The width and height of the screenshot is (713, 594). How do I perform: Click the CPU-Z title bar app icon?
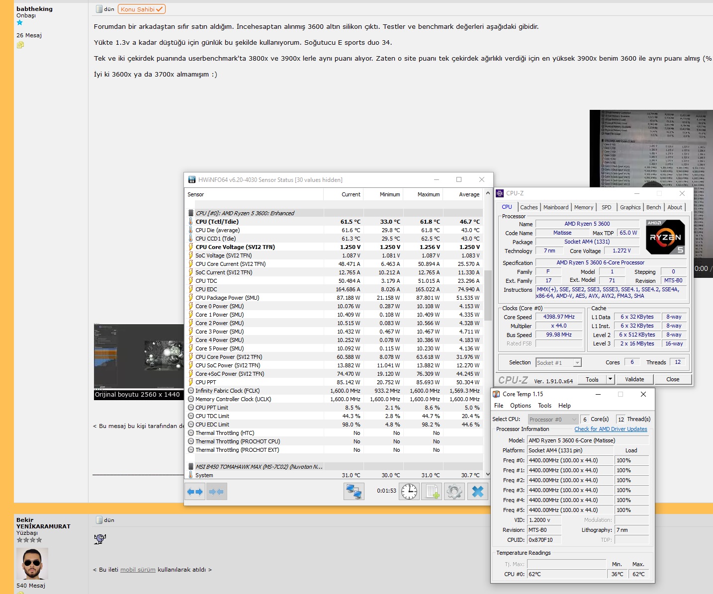click(500, 193)
